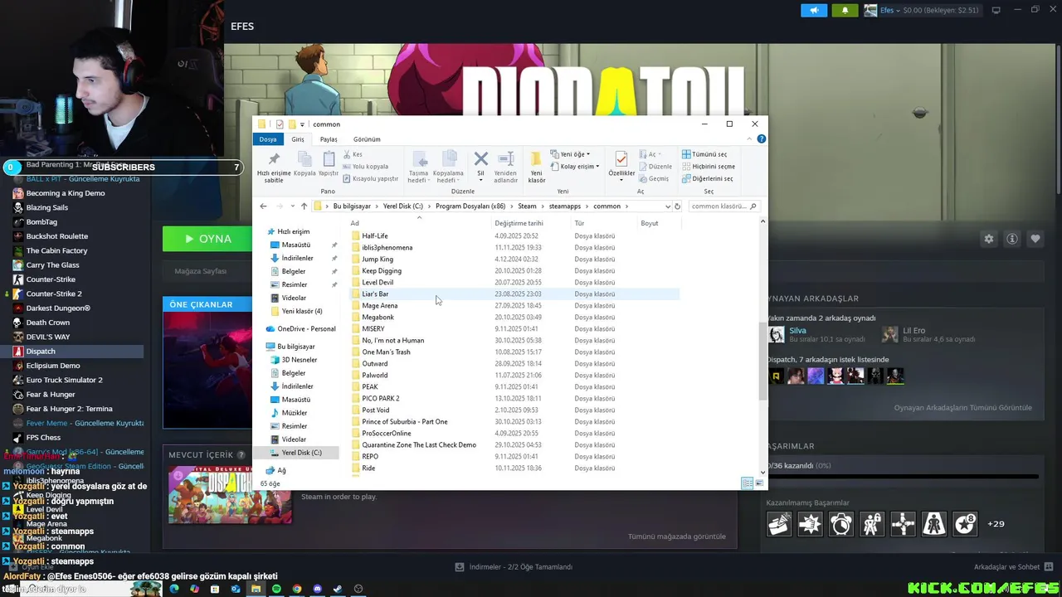Click the Kopyala icon in the ribbon
The width and height of the screenshot is (1062, 597).
[x=304, y=163]
